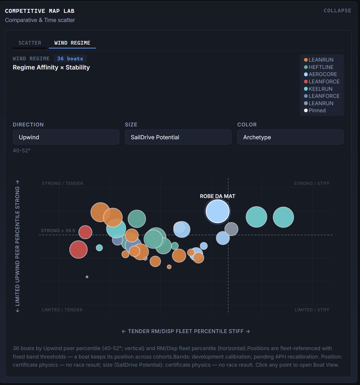The image size is (360, 385).
Task: Collapse the Competitive Map Lab panel
Action: (x=337, y=10)
